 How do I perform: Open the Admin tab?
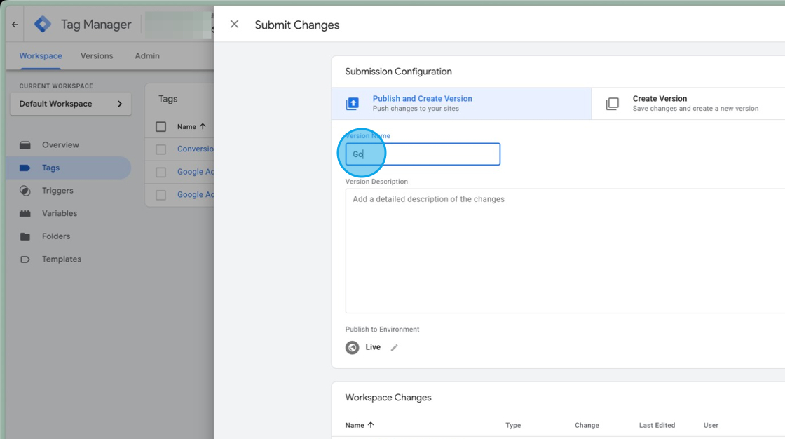[146, 55]
